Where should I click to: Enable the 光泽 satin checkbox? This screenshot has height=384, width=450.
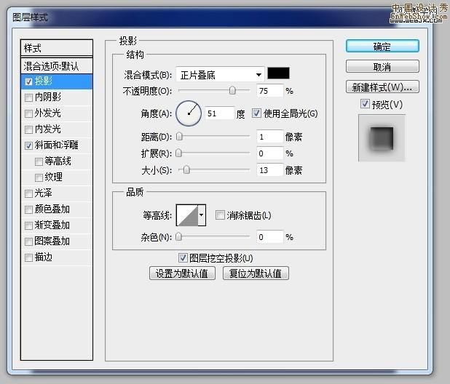28,193
